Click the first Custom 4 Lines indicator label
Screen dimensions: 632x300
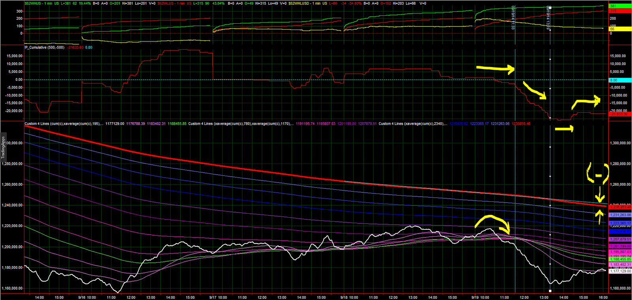click(63, 123)
